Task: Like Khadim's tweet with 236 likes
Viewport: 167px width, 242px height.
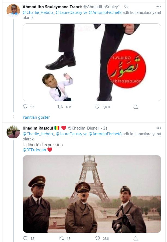Action: point(97,238)
